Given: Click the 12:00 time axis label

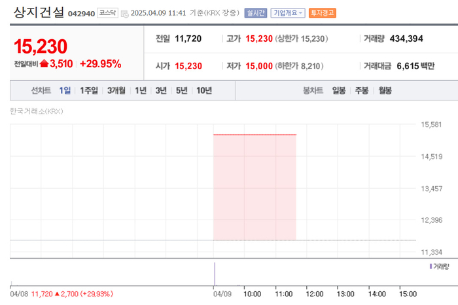Looking at the screenshot, I should pos(315,294).
